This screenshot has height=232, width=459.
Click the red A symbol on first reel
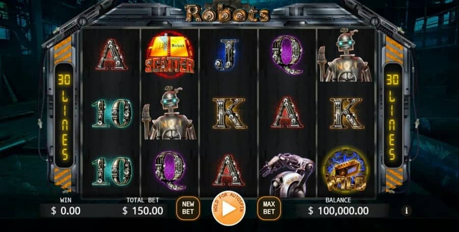click(x=111, y=54)
